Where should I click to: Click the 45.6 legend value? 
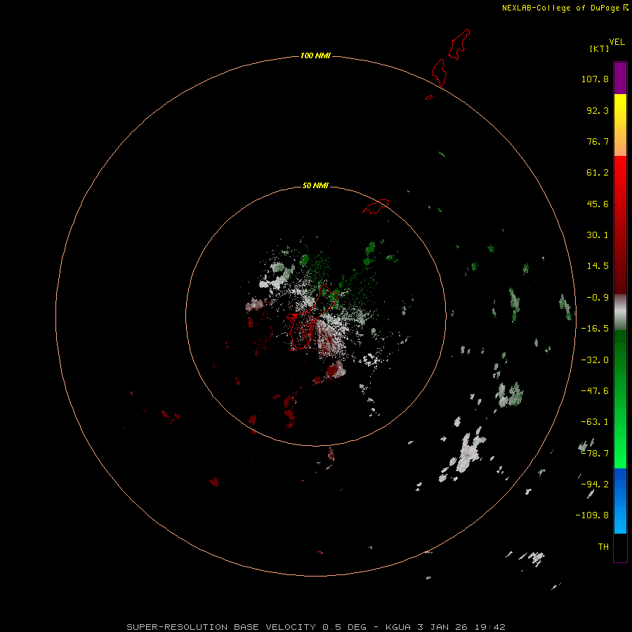point(598,204)
